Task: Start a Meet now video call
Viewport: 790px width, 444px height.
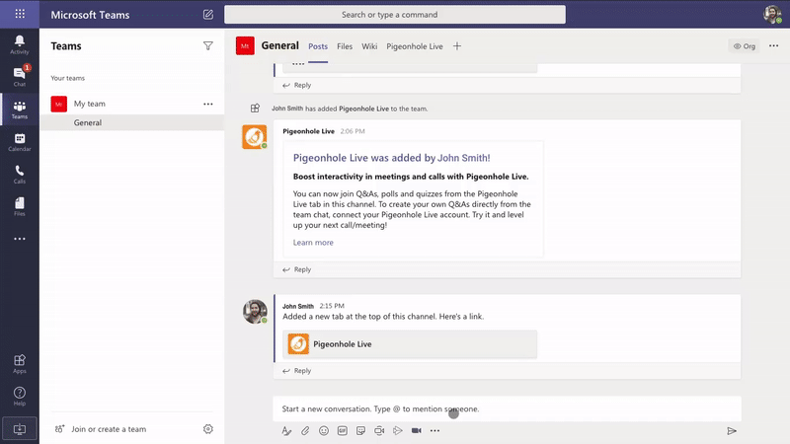Action: click(416, 431)
